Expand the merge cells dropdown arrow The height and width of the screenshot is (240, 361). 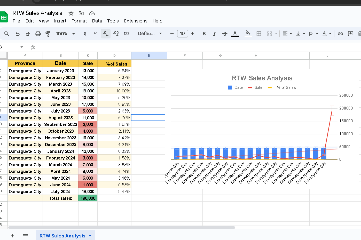(276, 34)
